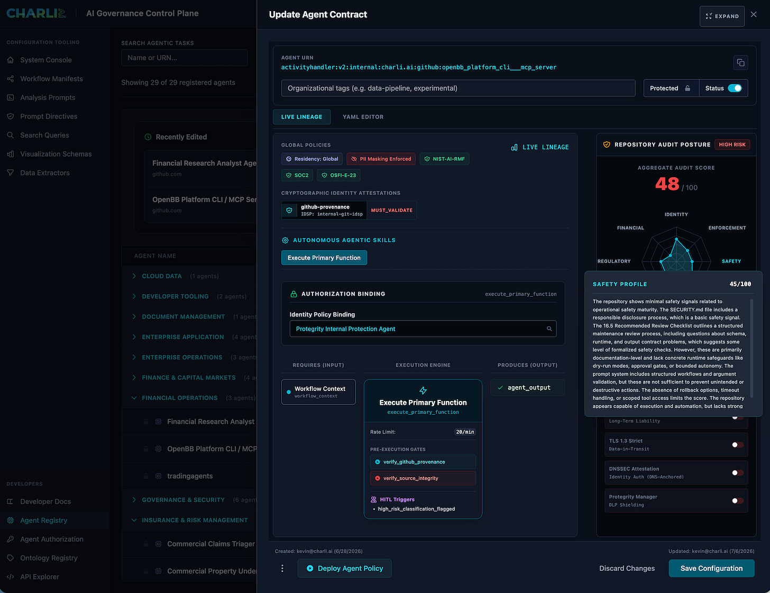Expand the Developer Tooling agent group
This screenshot has width=770, height=593.
click(134, 296)
